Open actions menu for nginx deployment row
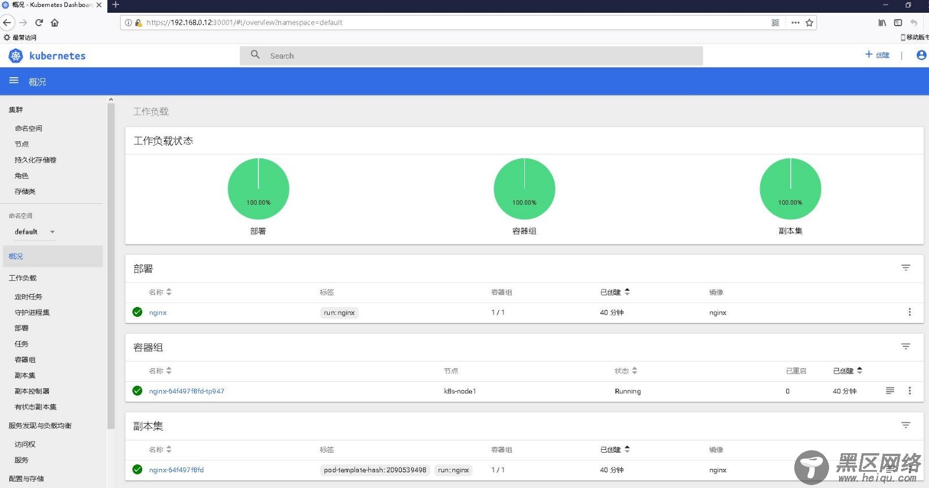 909,312
